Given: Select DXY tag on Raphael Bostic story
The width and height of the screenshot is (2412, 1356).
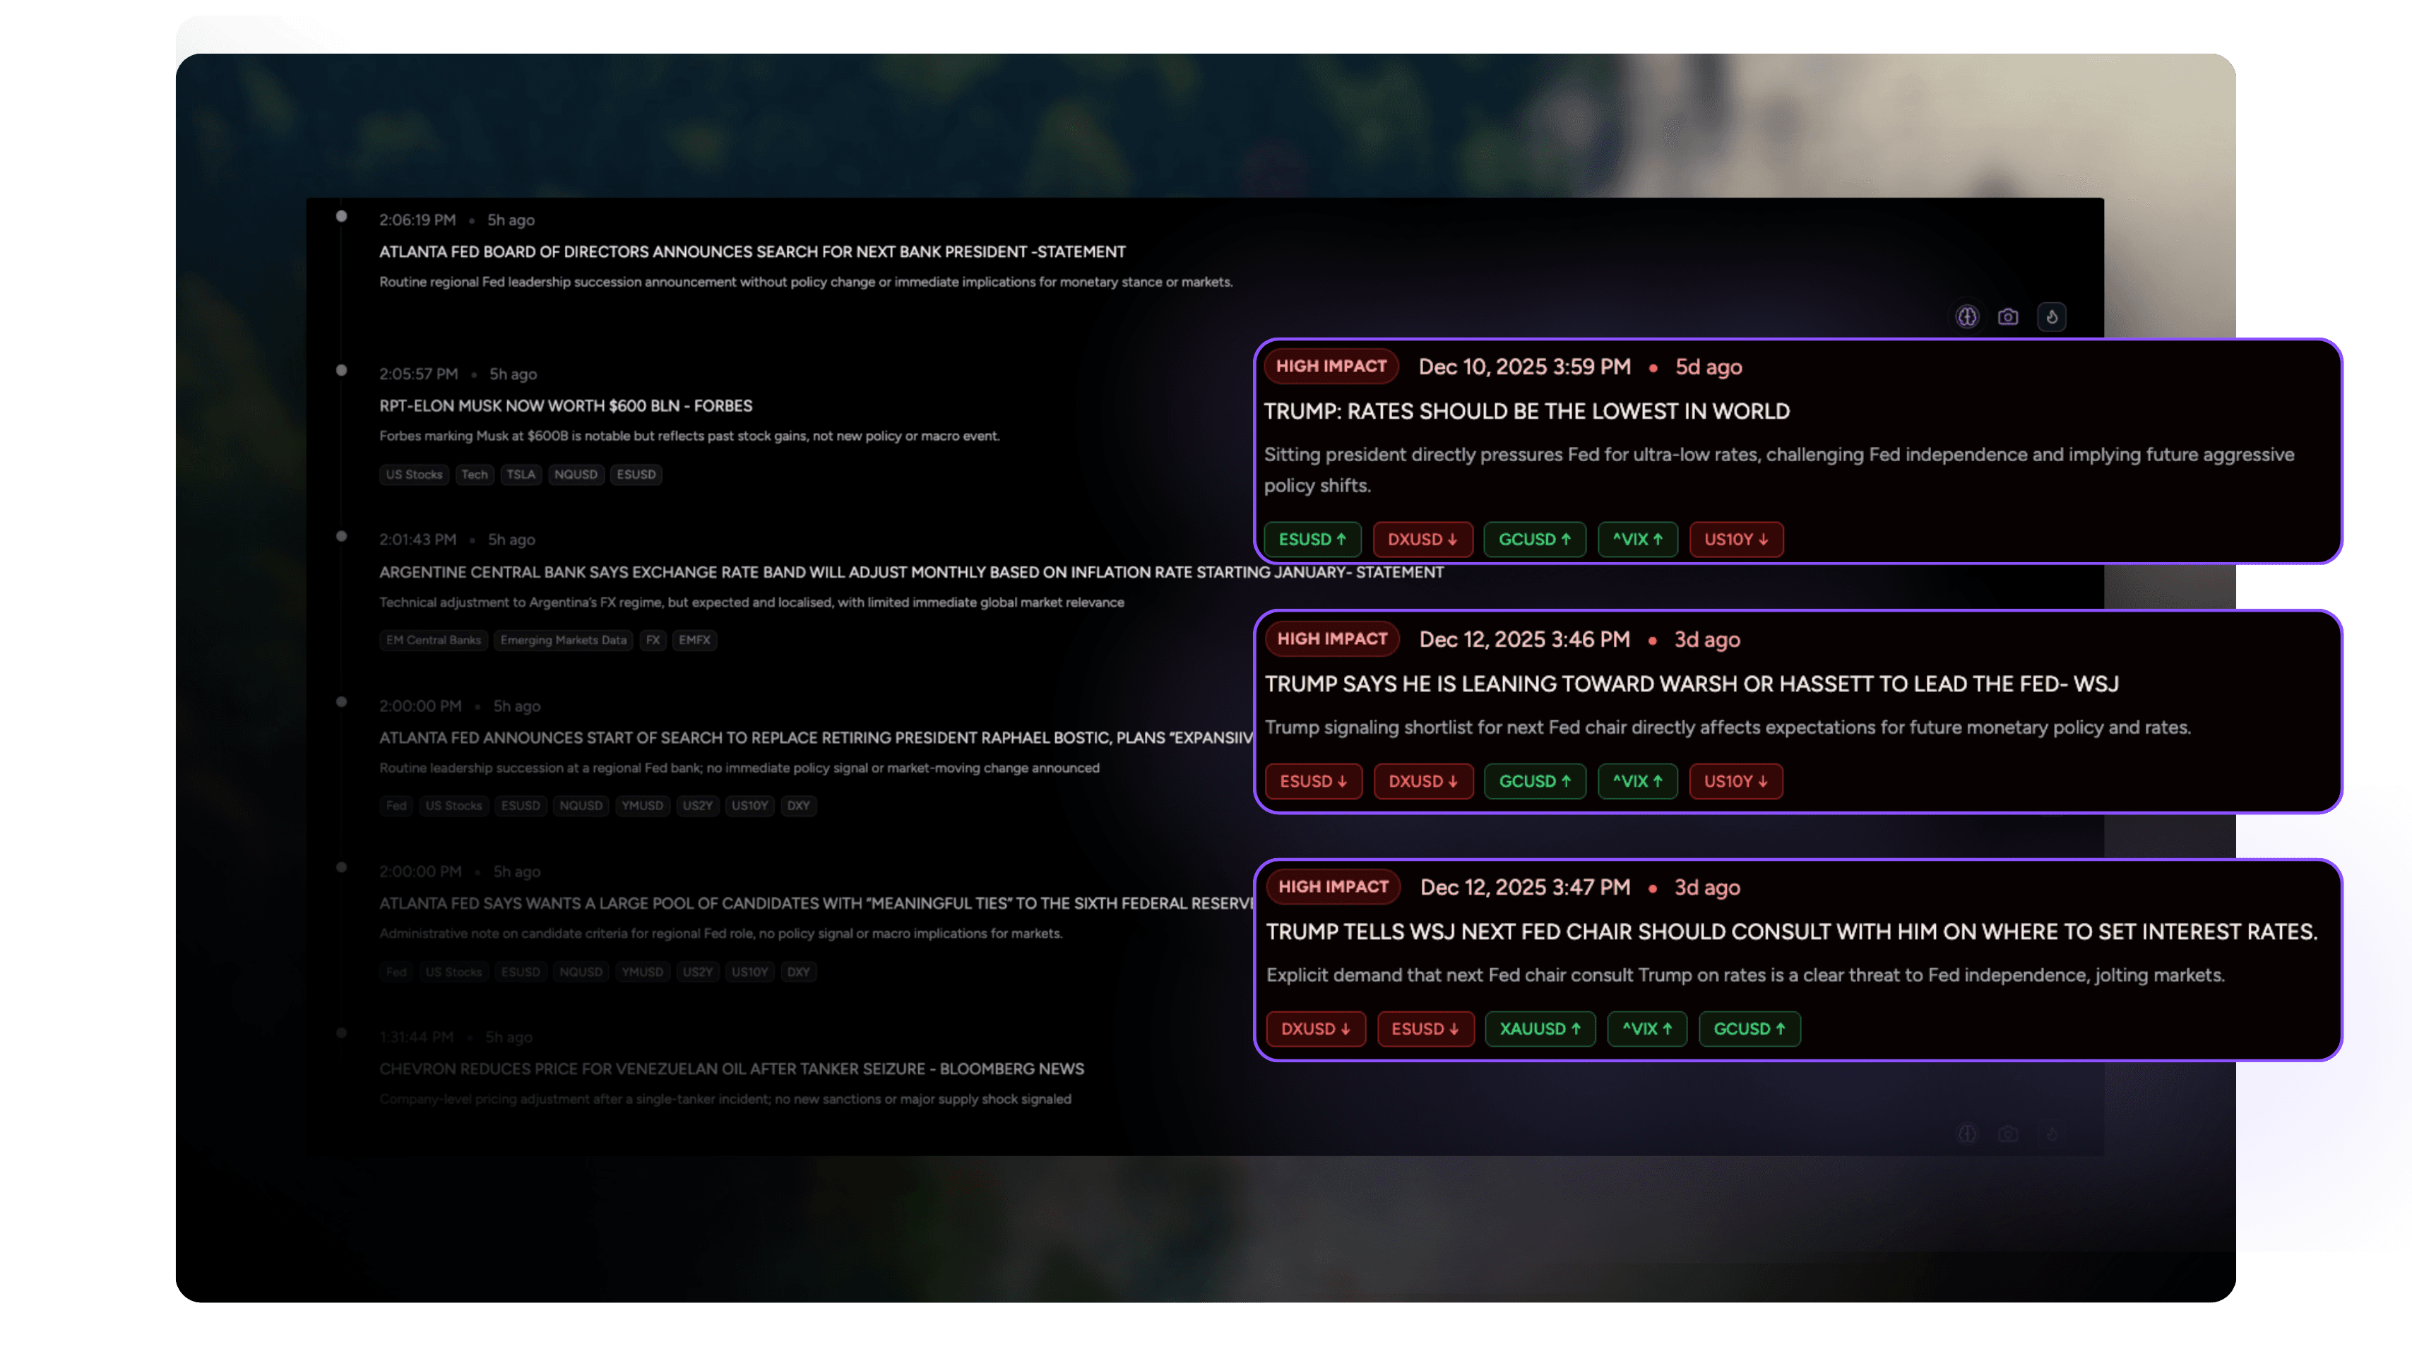Looking at the screenshot, I should pos(799,807).
